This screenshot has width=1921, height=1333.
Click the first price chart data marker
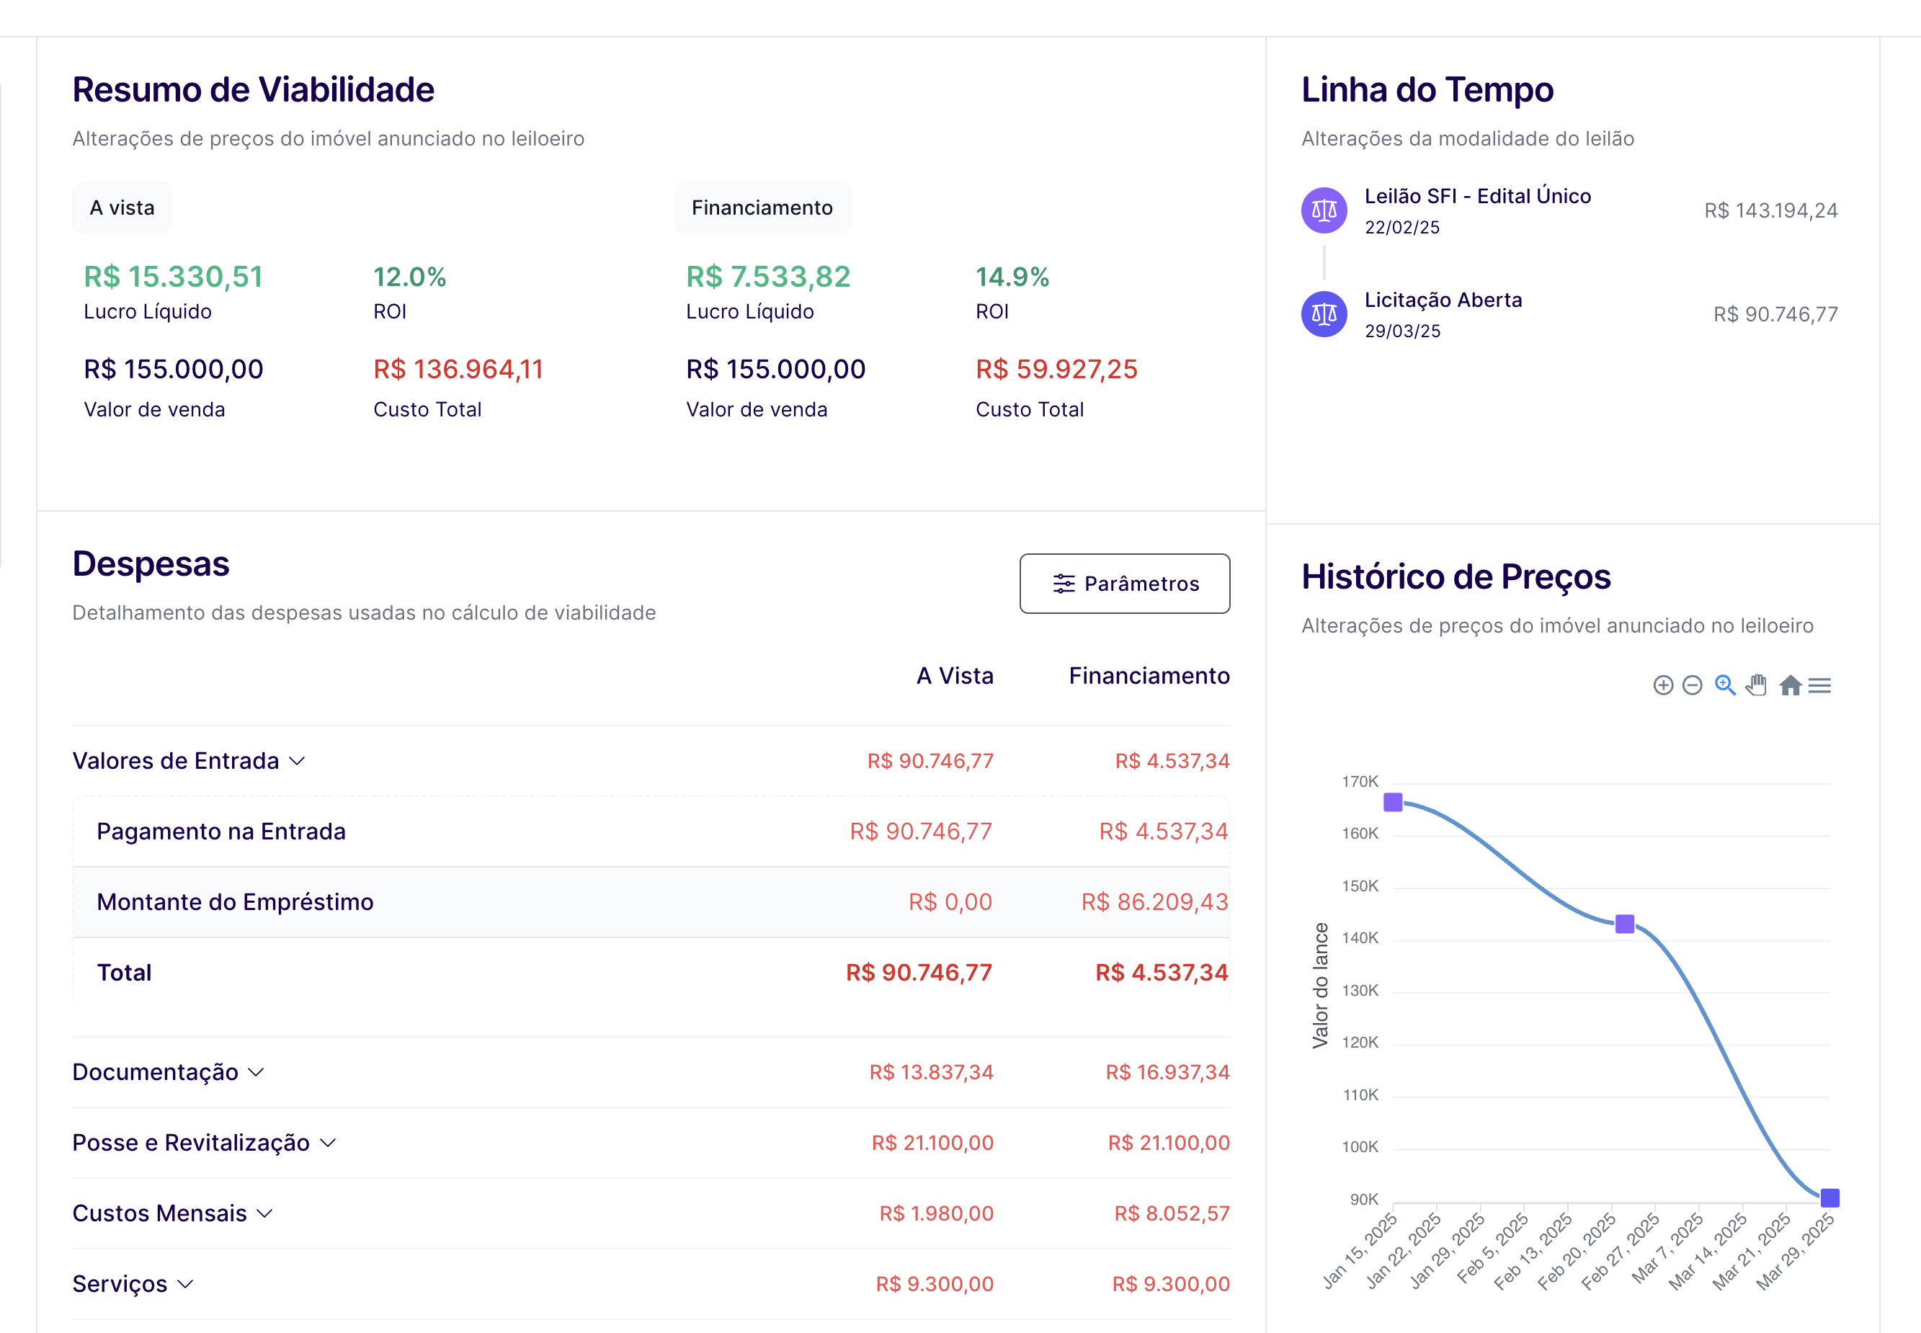click(1393, 803)
